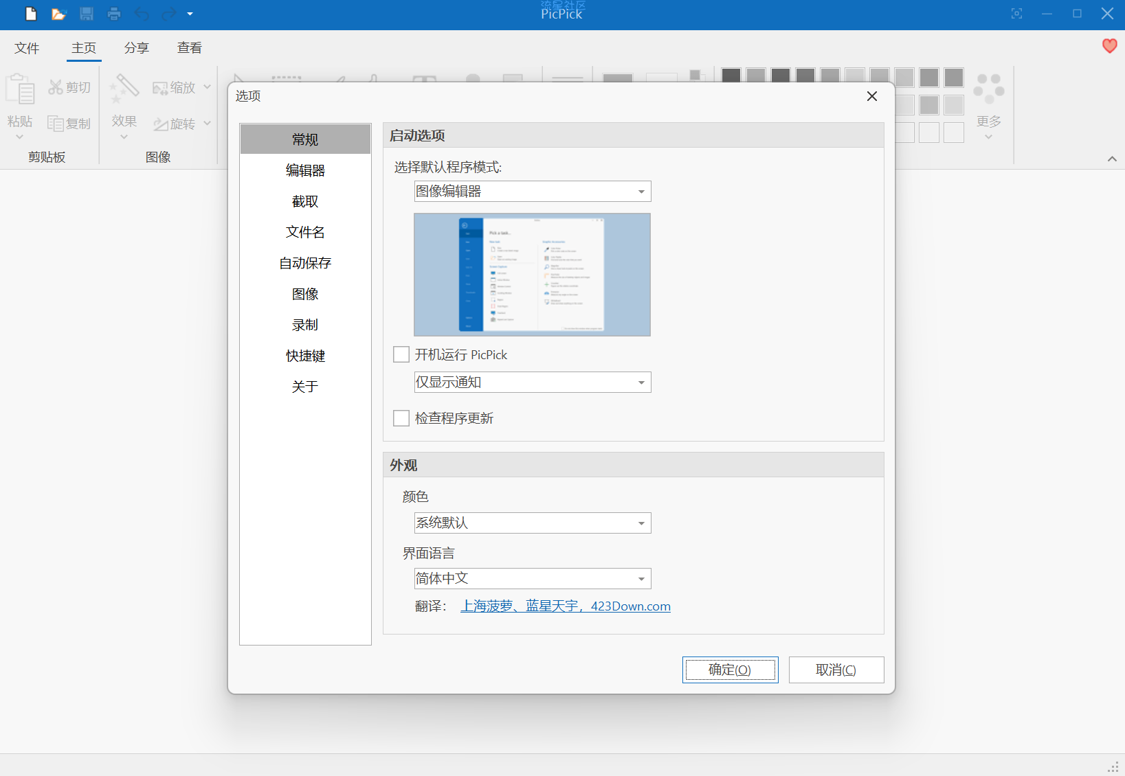Screen dimensions: 1125x776
Task: Select the 快捷键 options category
Action: pyautogui.click(x=305, y=356)
